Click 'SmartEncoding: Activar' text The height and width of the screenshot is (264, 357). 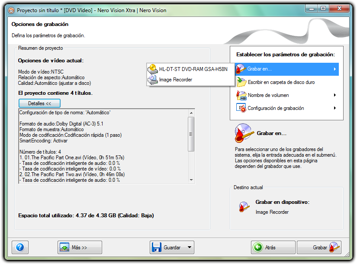[x=43, y=141]
